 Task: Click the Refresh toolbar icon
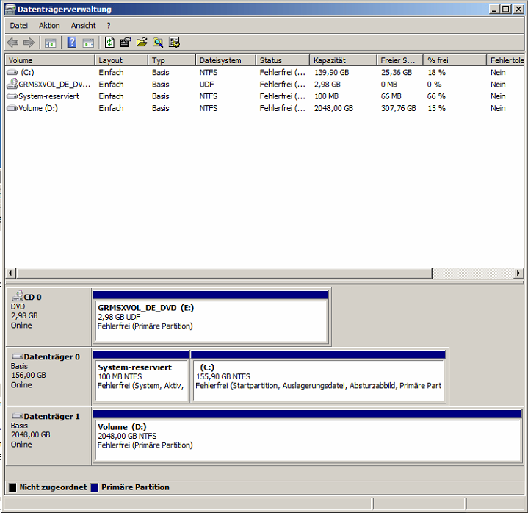[109, 43]
